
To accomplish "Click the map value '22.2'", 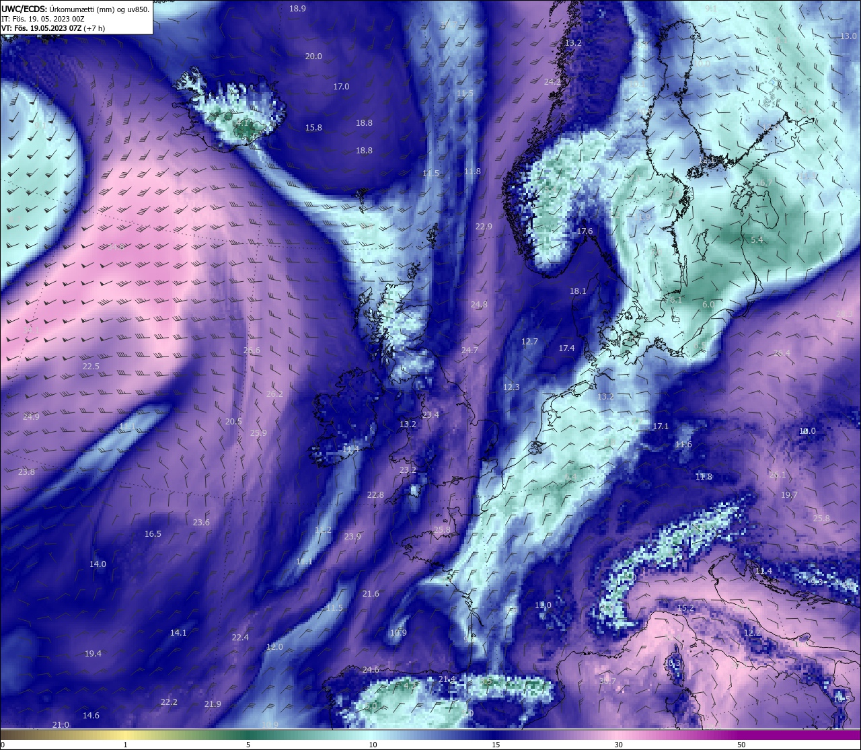I will coord(169,702).
